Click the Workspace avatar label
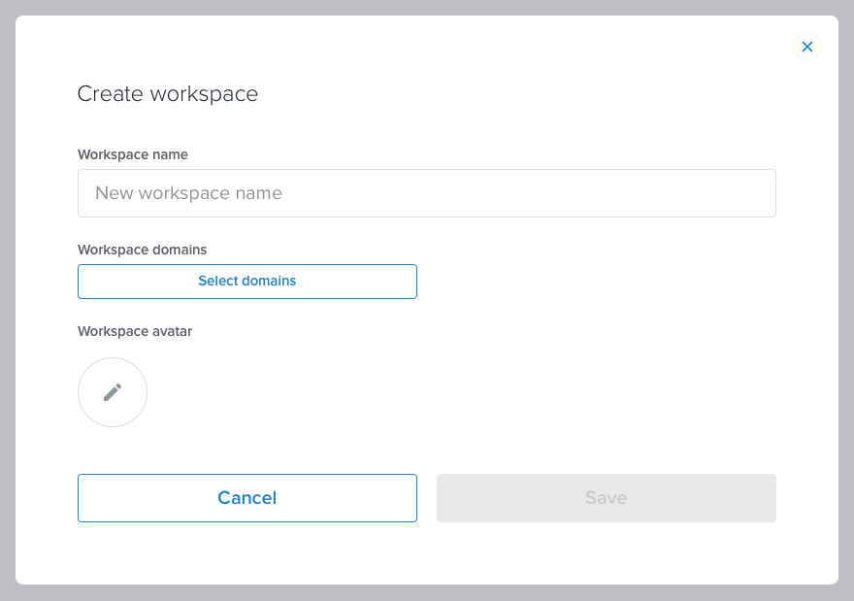Image resolution: width=854 pixels, height=601 pixels. 135,331
